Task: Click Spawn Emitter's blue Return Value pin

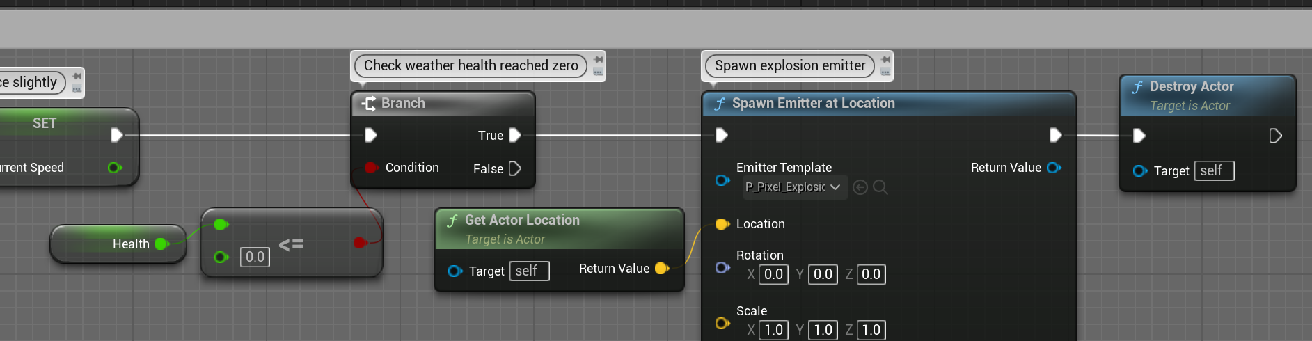Action: tap(1054, 168)
